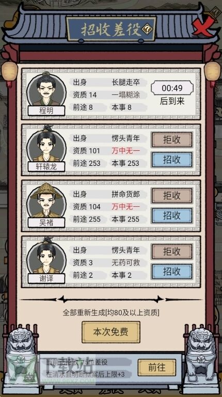Reject 轩辕龙 with the 拒收 button

point(172,139)
